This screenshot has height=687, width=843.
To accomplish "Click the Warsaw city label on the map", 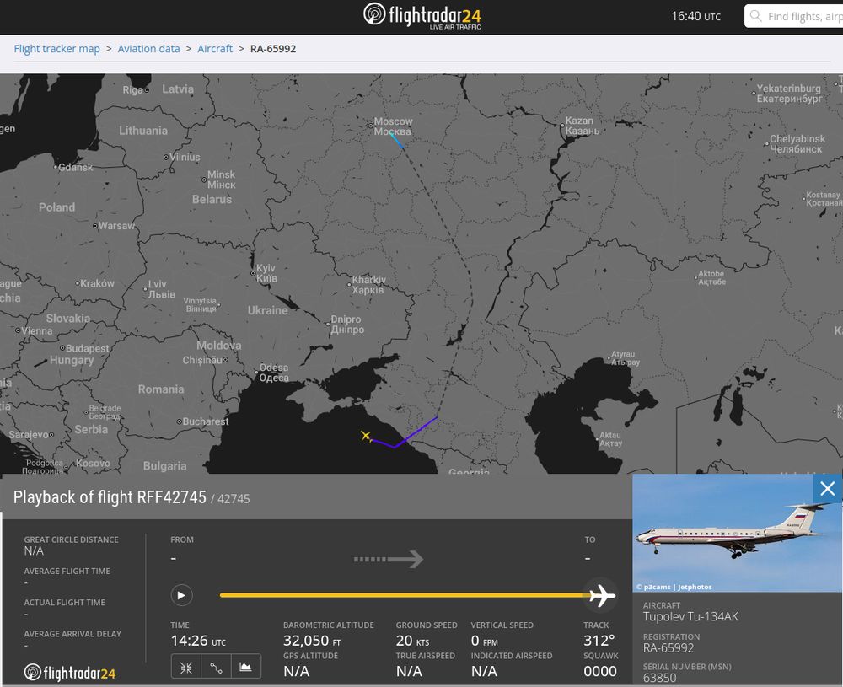I will [x=116, y=226].
